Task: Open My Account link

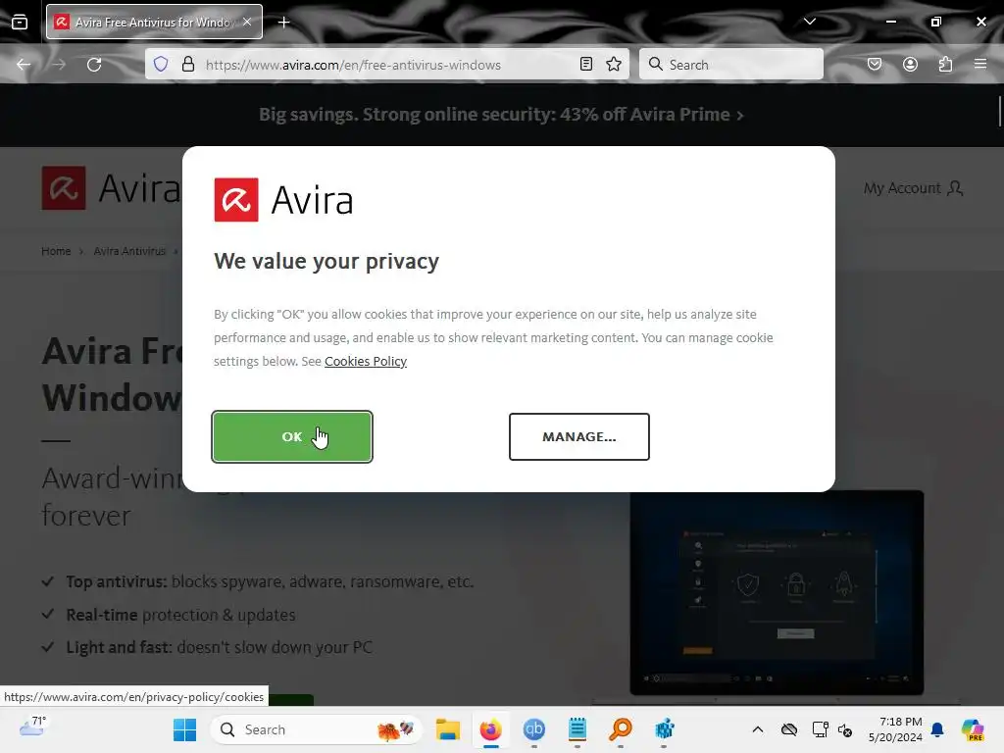Action: [913, 188]
